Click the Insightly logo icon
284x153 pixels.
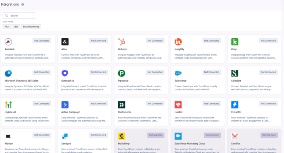[x=178, y=42]
